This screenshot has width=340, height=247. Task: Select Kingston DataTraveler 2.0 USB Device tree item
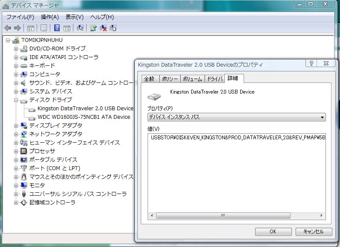pos(85,109)
